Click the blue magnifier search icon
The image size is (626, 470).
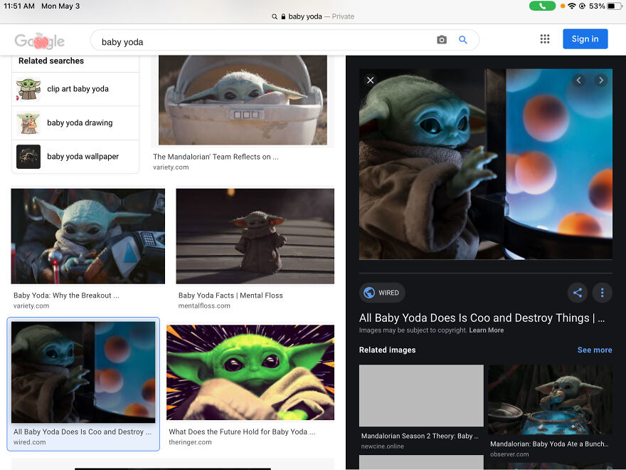tap(463, 40)
